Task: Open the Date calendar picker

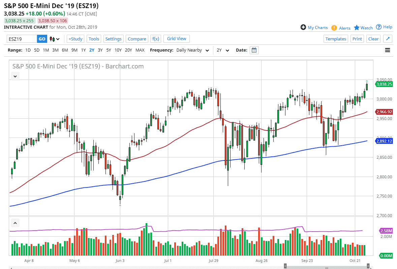Action: tap(254, 50)
